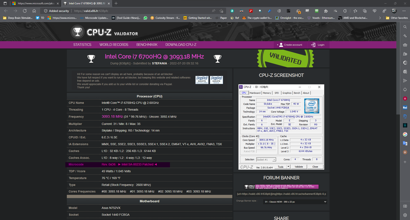
Task: Click the forum banner URL code field
Action: pos(282,194)
